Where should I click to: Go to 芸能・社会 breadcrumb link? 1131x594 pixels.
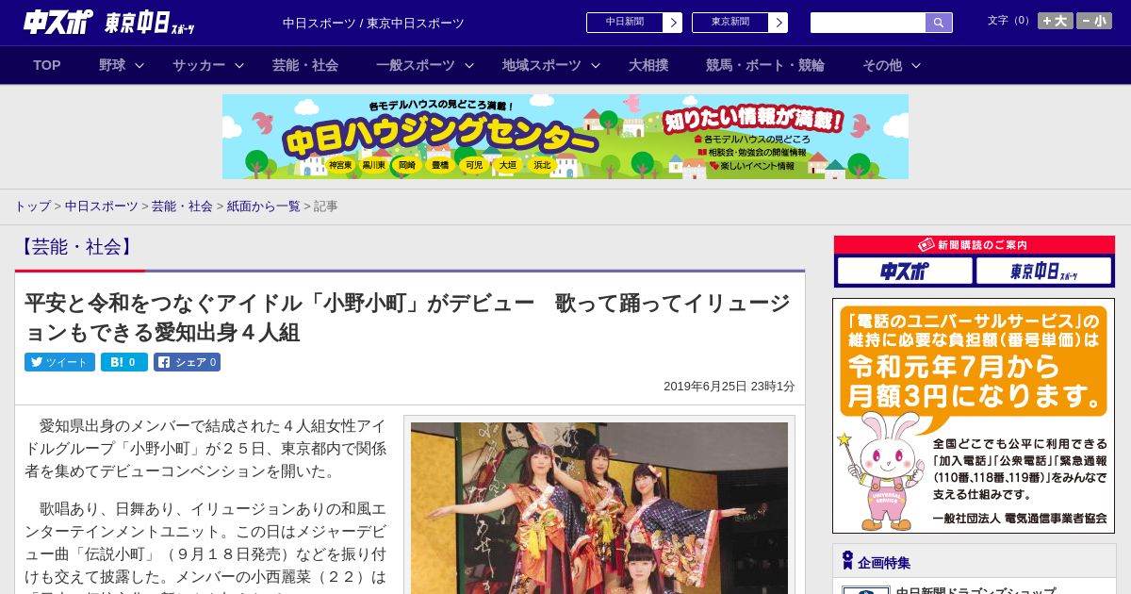182,206
